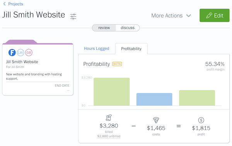Click the $0 axis label on chart
Viewport: 232px width, 146px height.
click(84, 105)
